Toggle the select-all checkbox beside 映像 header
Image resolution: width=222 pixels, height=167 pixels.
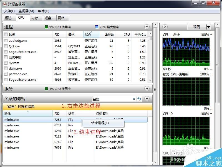coord(5,34)
